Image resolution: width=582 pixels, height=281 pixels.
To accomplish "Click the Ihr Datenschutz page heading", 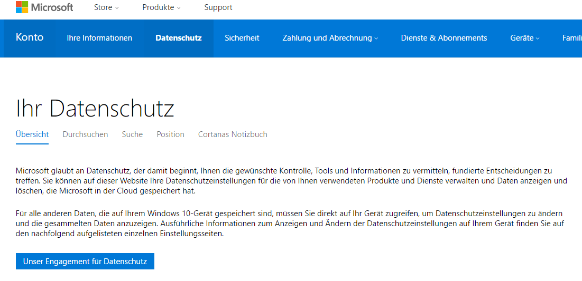I will [95, 108].
